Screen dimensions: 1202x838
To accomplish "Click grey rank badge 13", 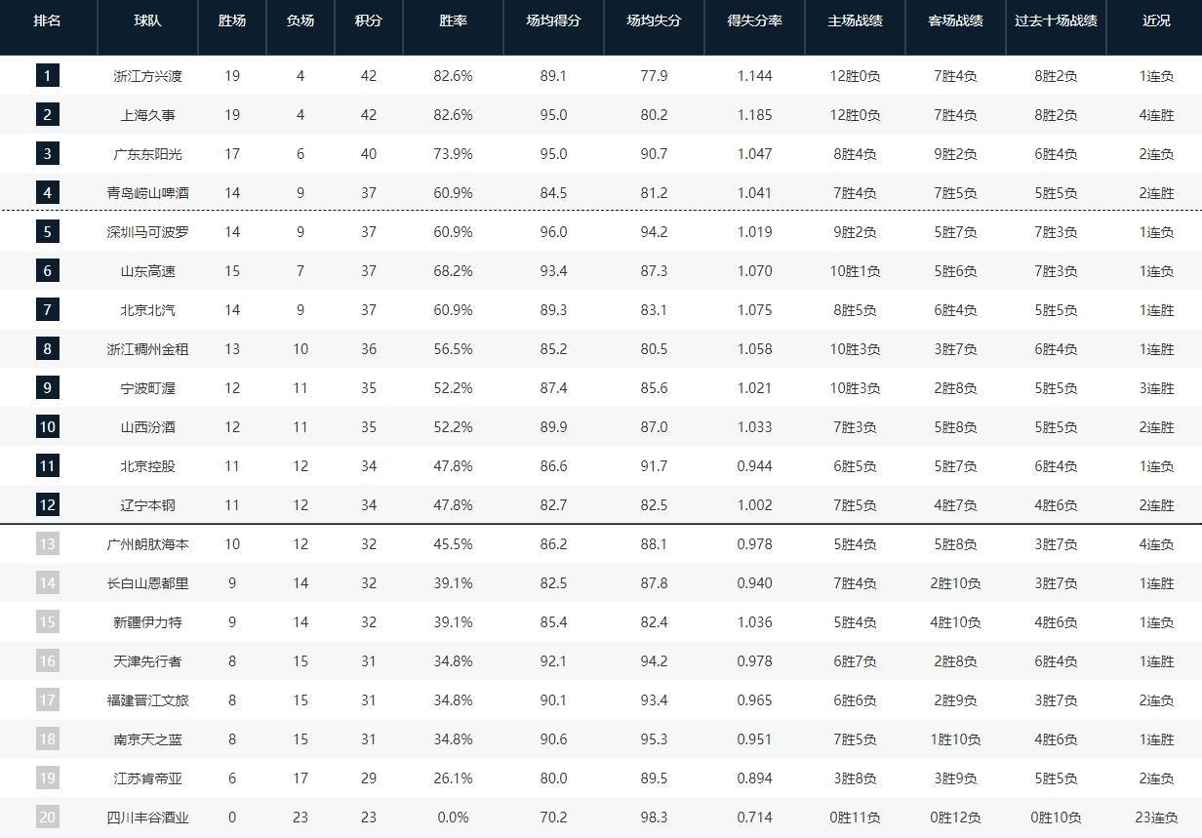I will (x=47, y=543).
